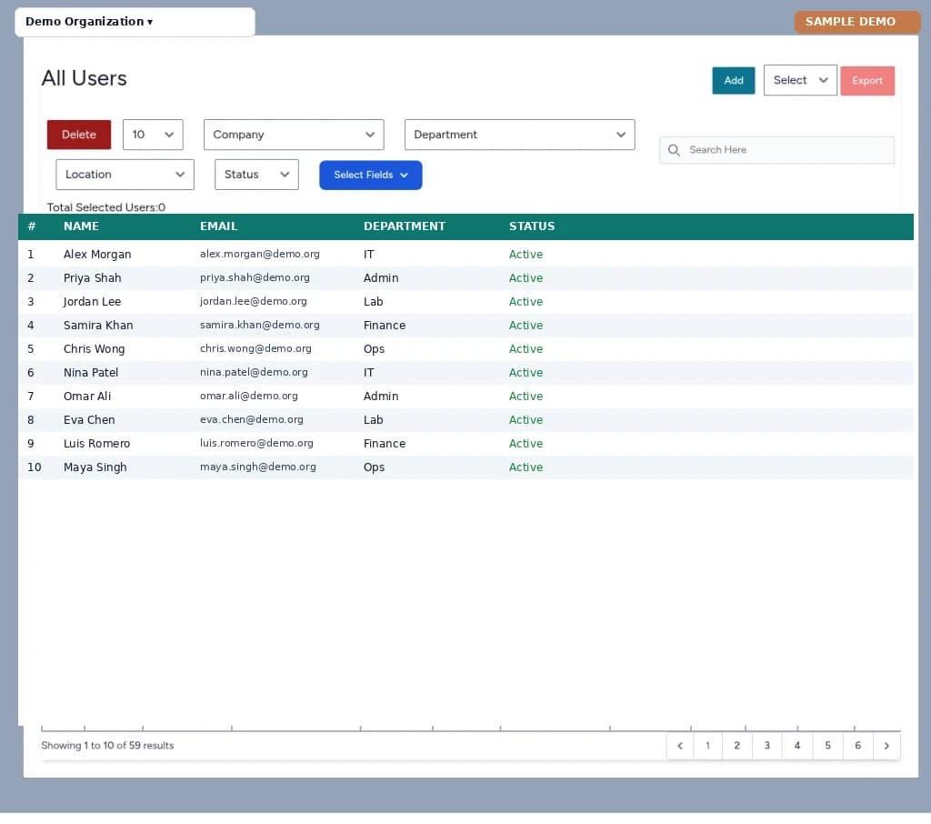
Task: Expand the Status filter dropdown
Action: (x=256, y=175)
